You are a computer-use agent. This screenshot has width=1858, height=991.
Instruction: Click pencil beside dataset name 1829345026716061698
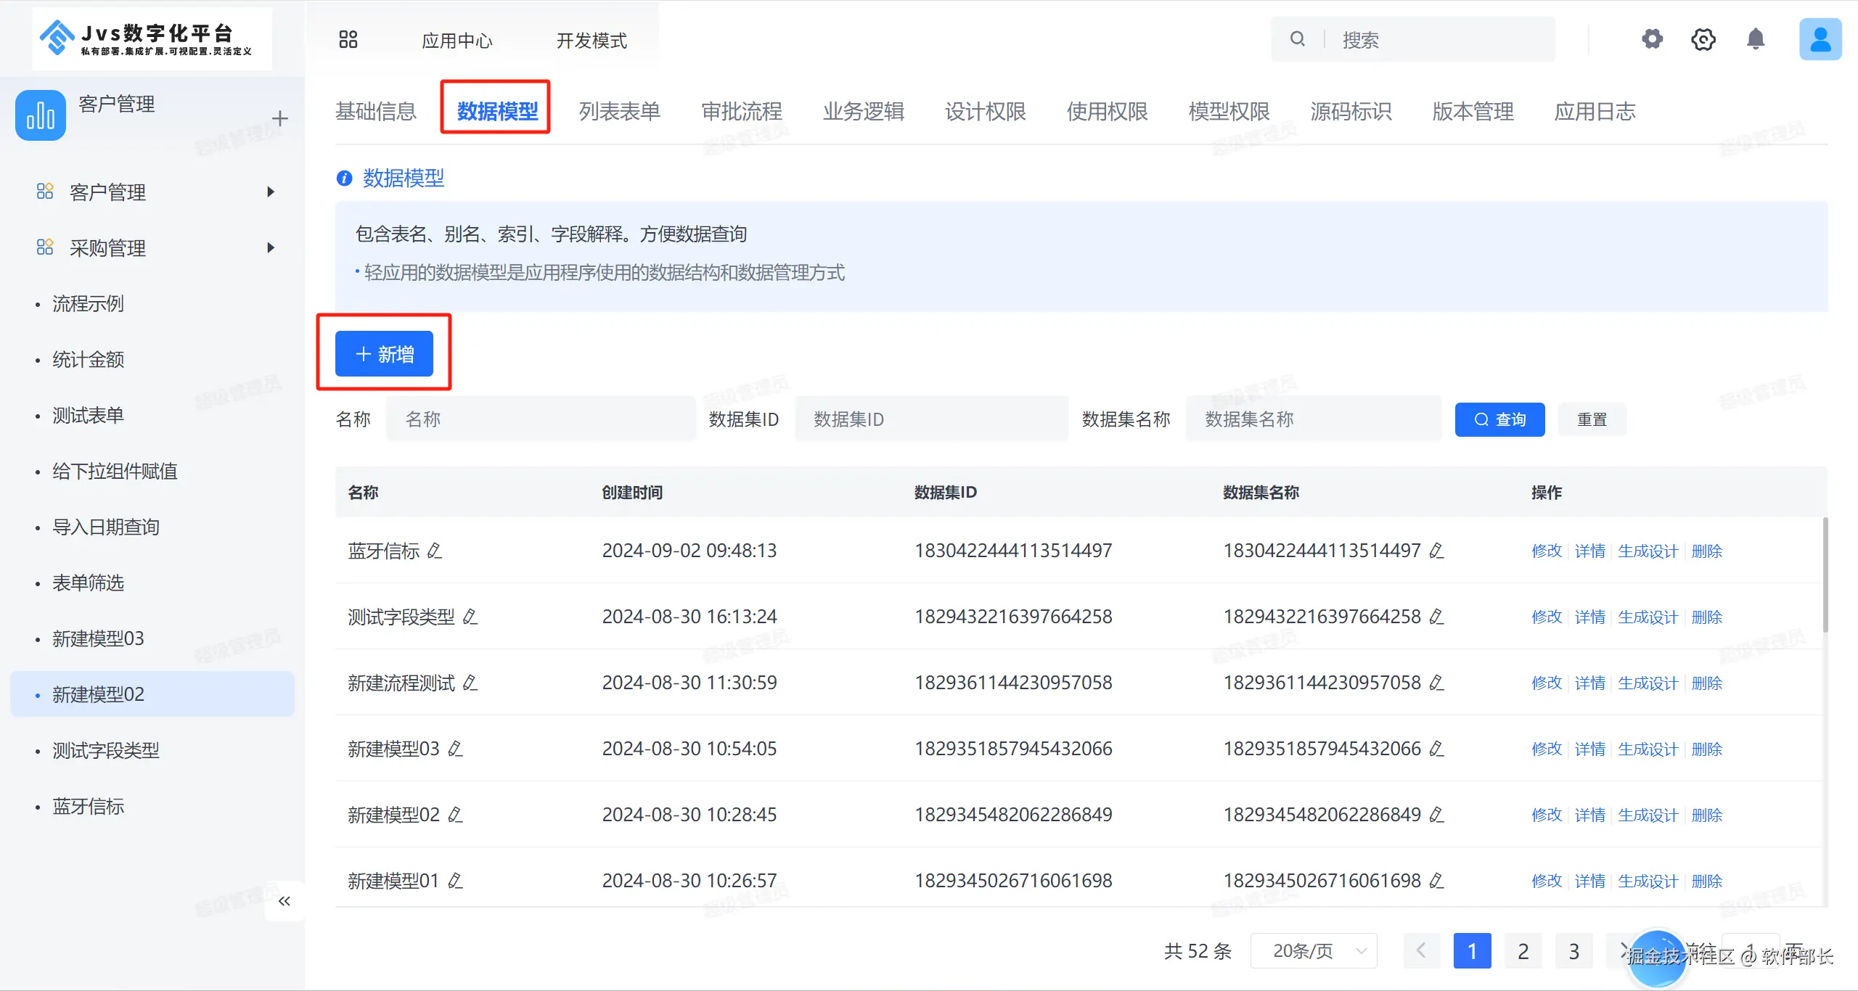click(x=1436, y=881)
